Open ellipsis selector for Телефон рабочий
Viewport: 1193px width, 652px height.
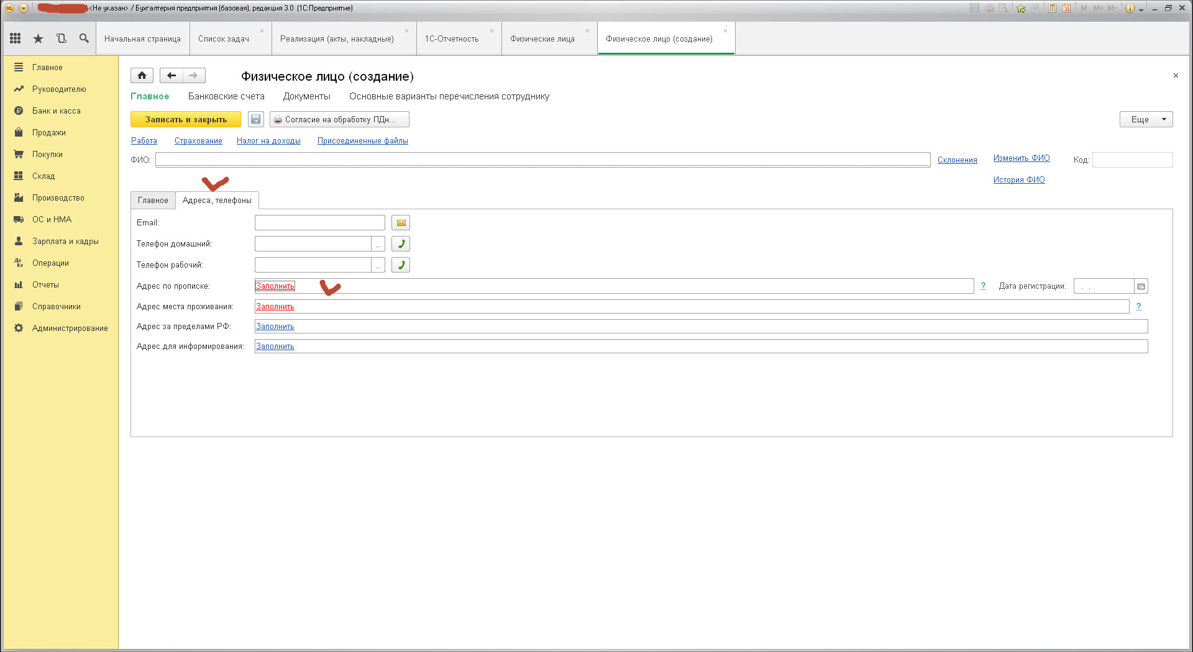click(x=378, y=265)
